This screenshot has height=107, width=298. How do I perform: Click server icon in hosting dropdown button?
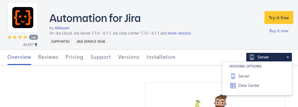[252, 57]
